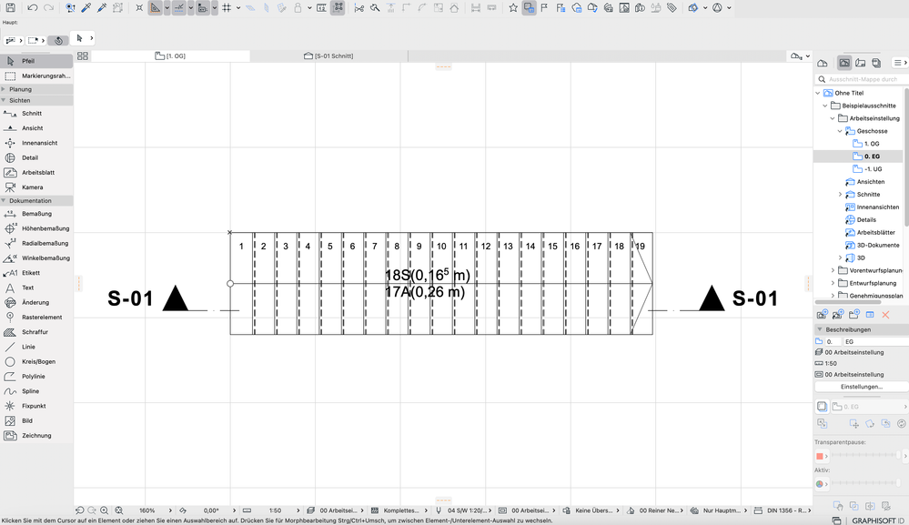Collapse the Dokumentation tool group
This screenshot has width=909, height=525.
(x=4, y=200)
